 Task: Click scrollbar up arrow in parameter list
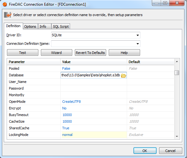[x=177, y=61]
